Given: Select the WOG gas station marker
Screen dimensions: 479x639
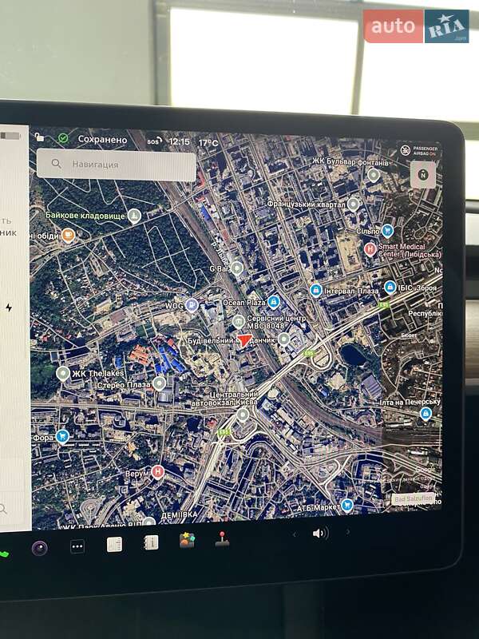Looking at the screenshot, I should click(192, 305).
